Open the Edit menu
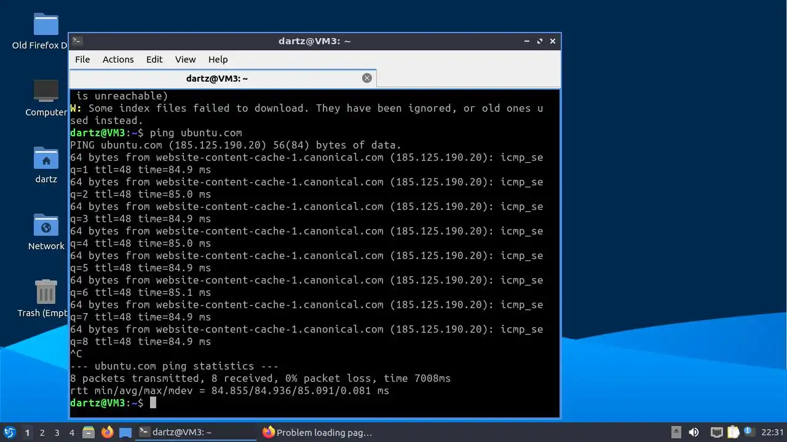Screen dimensions: 787x442 click(154, 60)
